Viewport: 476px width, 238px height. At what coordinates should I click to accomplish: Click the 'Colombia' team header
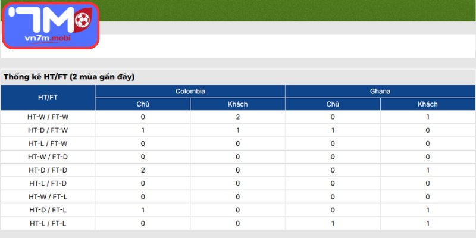[x=190, y=92]
